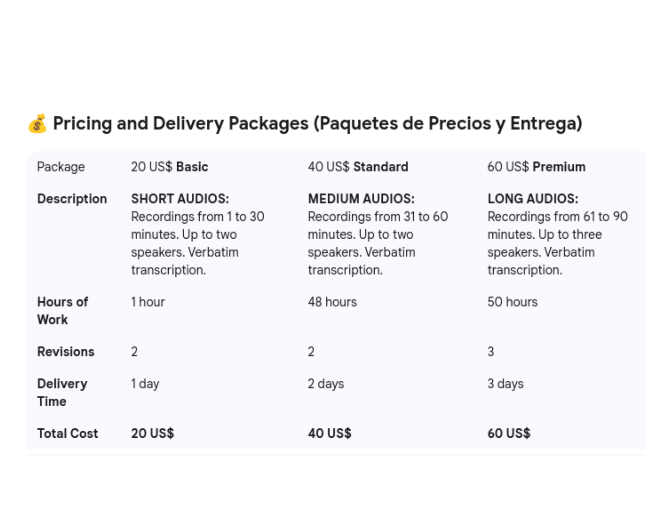
Task: Click the Total Cost row label
Action: point(68,433)
